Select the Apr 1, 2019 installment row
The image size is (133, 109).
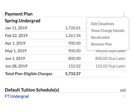[x=65, y=43]
